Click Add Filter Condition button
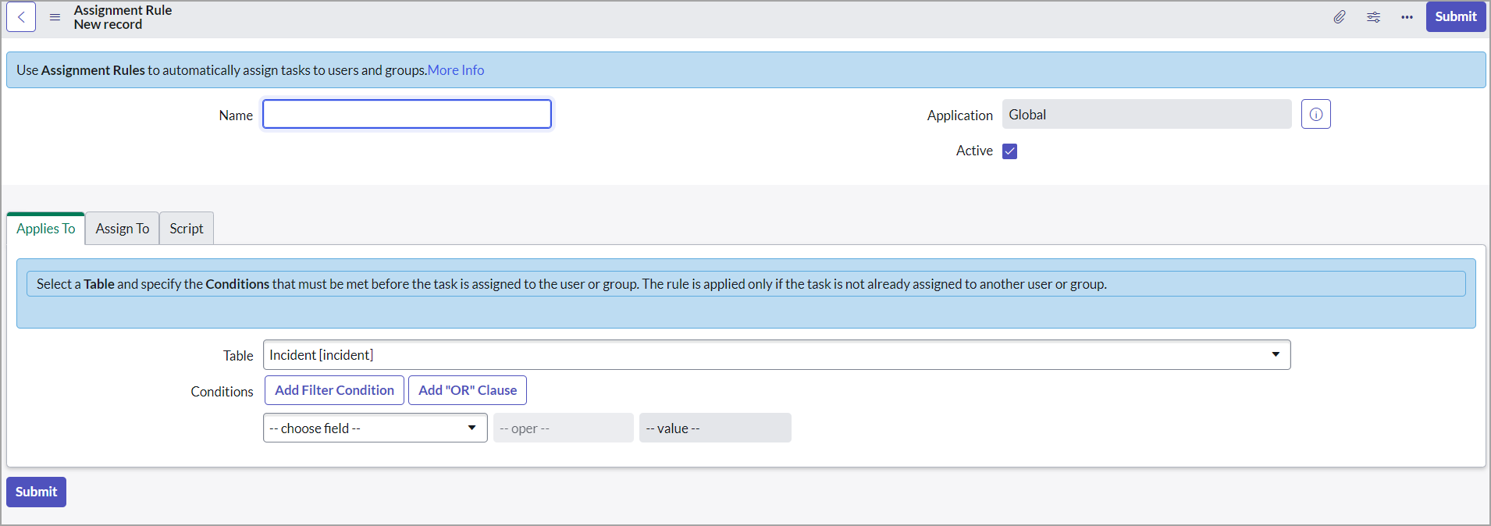This screenshot has width=1491, height=526. [x=334, y=390]
